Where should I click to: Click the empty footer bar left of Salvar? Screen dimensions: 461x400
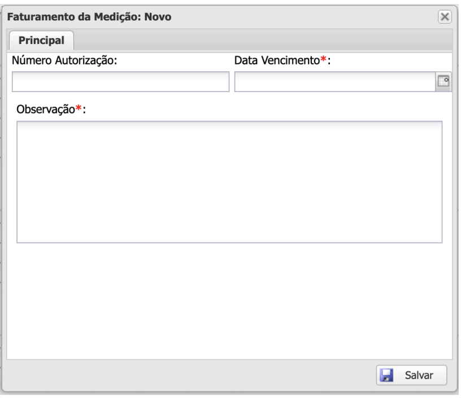point(186,375)
